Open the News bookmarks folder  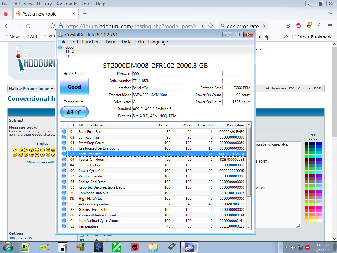point(12,37)
